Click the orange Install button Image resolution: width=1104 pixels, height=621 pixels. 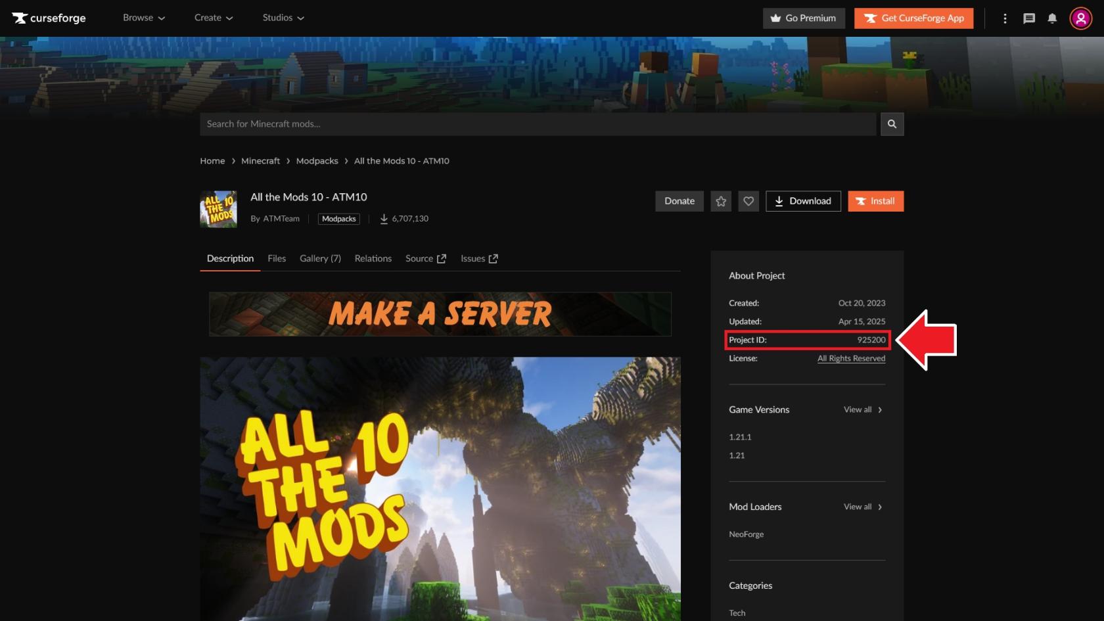pos(876,201)
